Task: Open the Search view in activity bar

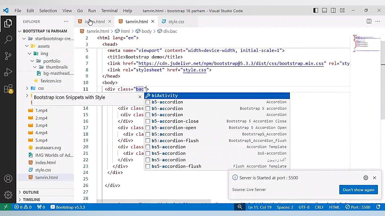Action: (8, 39)
